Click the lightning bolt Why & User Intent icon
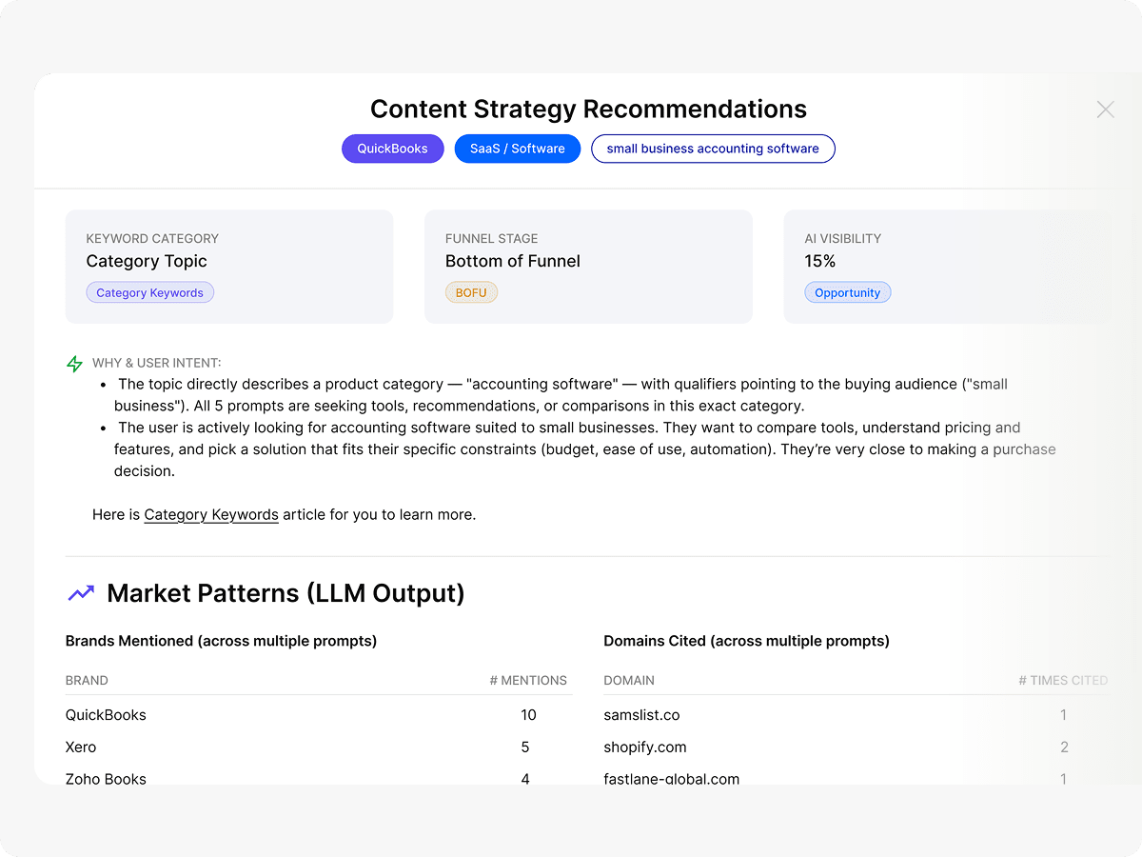The image size is (1142, 857). pos(74,364)
